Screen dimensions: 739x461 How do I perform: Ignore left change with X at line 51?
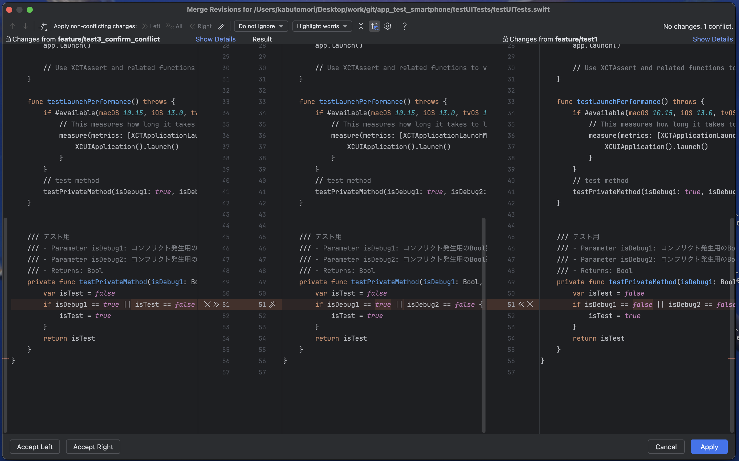click(x=207, y=304)
